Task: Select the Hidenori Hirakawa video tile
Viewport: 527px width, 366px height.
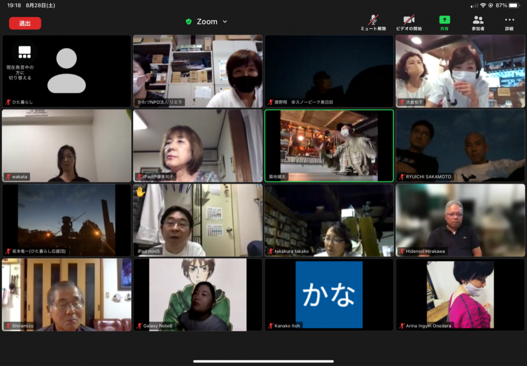Action: [460, 220]
